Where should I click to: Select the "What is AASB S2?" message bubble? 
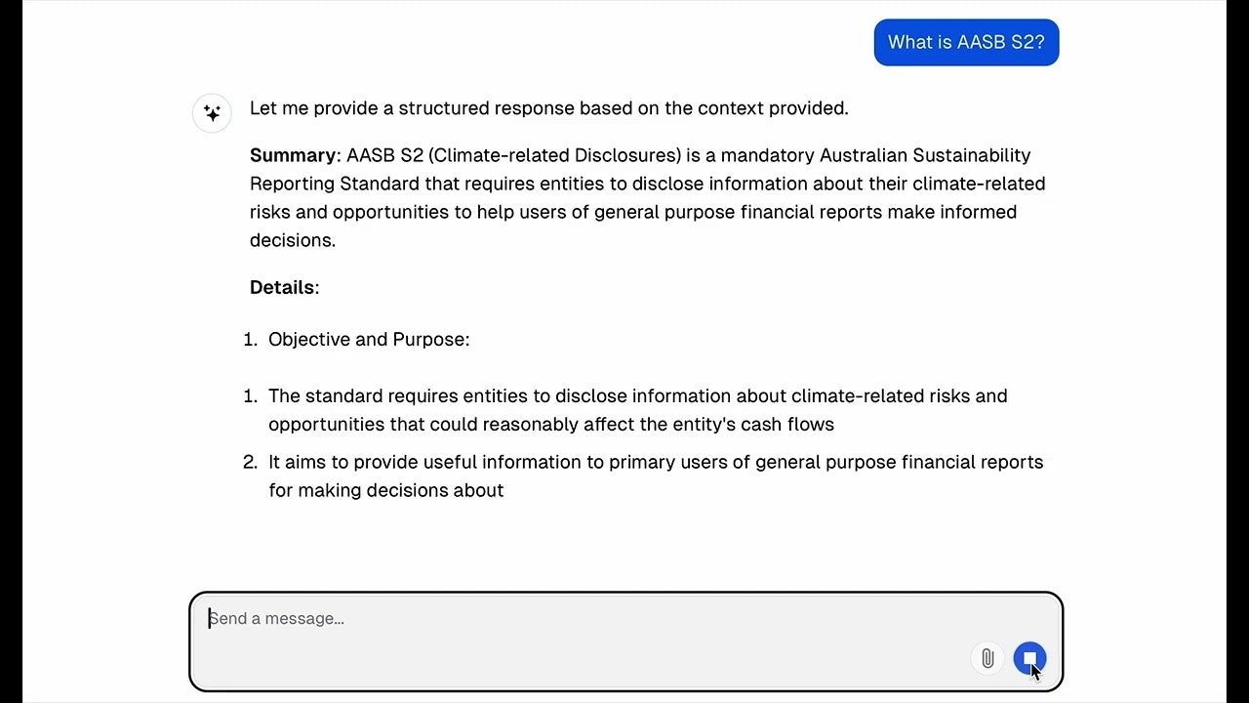click(x=966, y=42)
